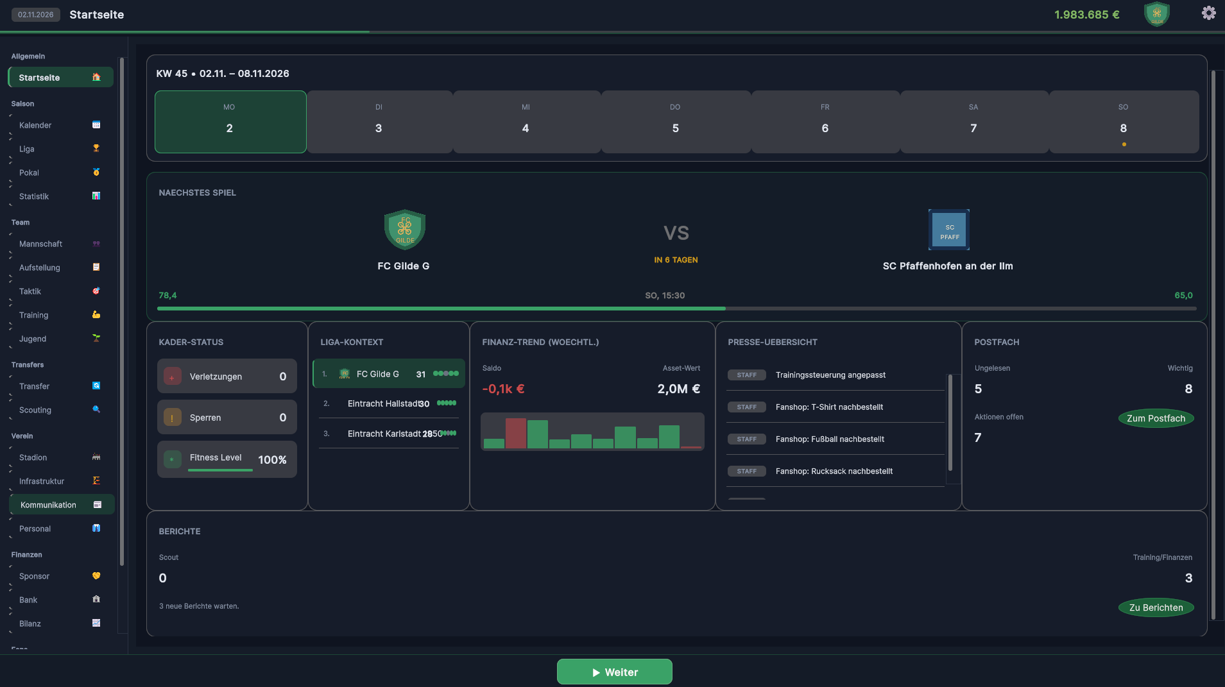Click the club crest in header
The width and height of the screenshot is (1225, 687).
point(1157,14)
